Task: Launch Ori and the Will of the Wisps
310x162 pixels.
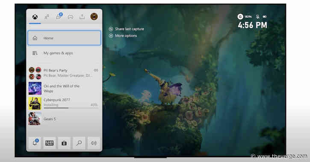Action: pyautogui.click(x=64, y=89)
